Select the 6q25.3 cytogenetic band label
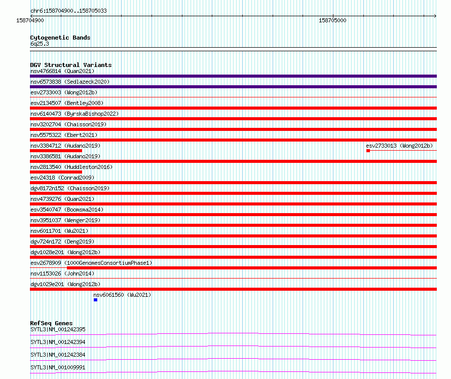 [x=40, y=44]
